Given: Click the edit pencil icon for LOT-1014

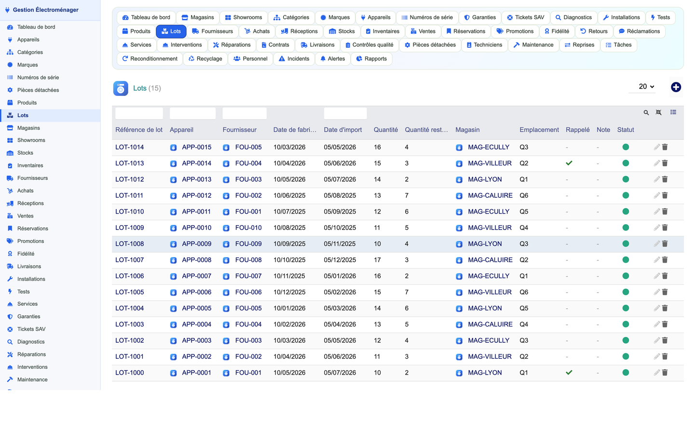Looking at the screenshot, I should pyautogui.click(x=656, y=147).
